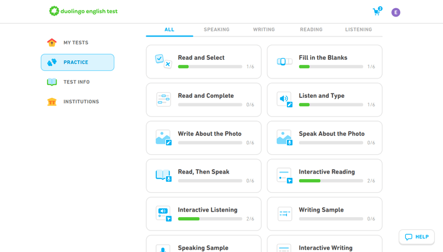443x252 pixels.
Task: Go to My Tests in sidebar
Action: point(78,43)
